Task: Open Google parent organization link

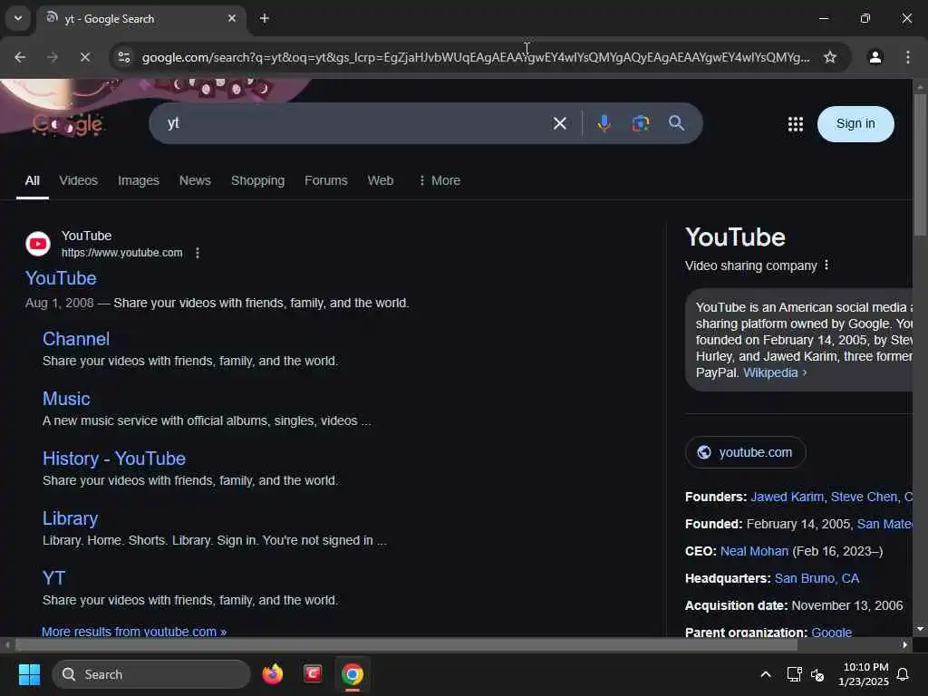Action: [x=832, y=633]
